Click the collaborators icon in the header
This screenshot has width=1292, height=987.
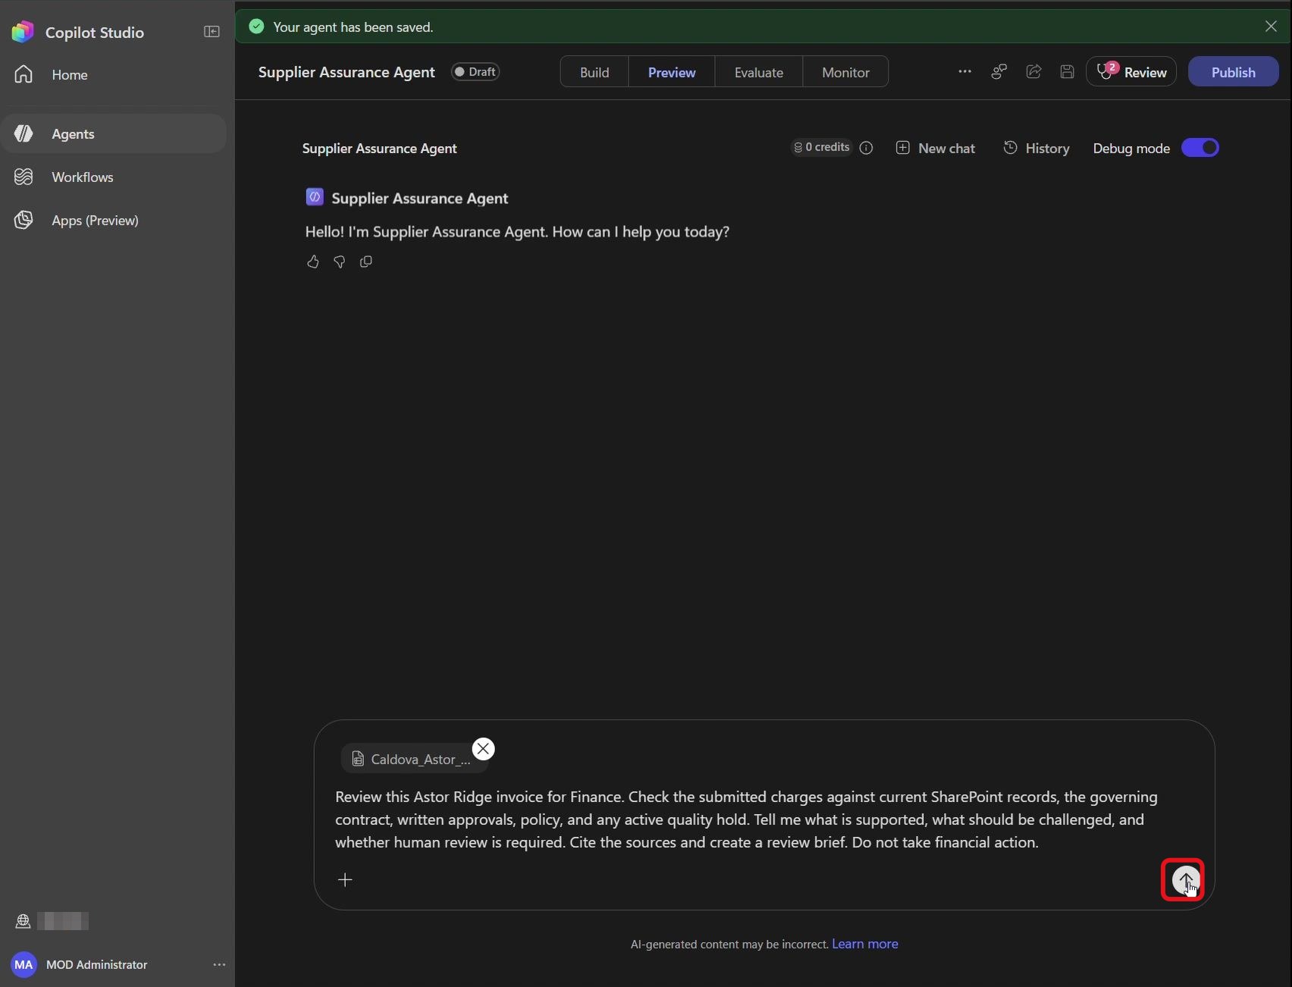[x=999, y=71]
